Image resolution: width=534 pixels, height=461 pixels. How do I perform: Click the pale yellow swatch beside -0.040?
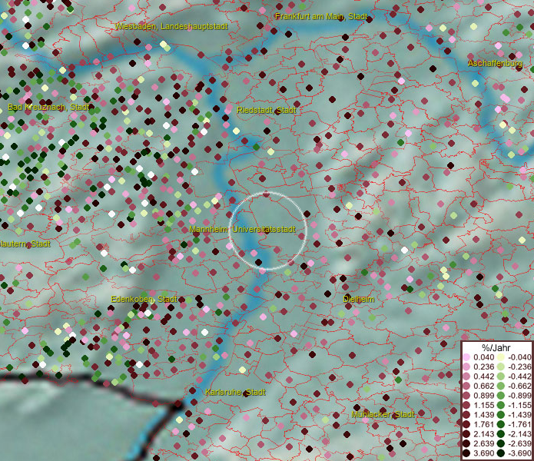coord(501,357)
